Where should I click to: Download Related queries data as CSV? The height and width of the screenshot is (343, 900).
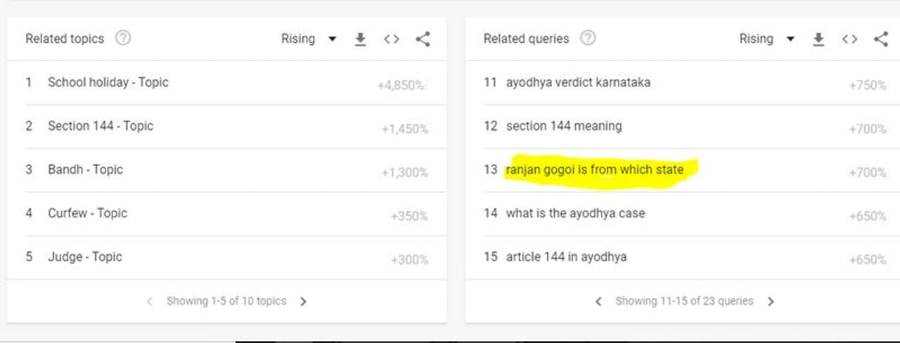point(818,39)
